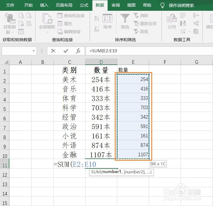
Task: Click the Data Validation icon in Data Tools
Action: pyautogui.click(x=183, y=31)
